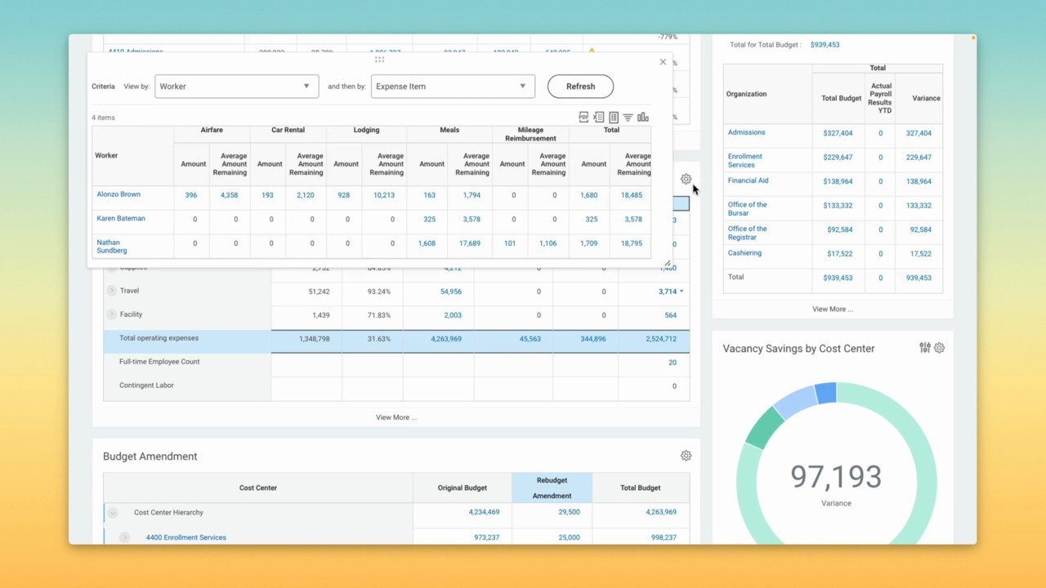Screen dimensions: 1046x588
Task: Open worker Nathan Sundberg
Action: [x=112, y=247]
